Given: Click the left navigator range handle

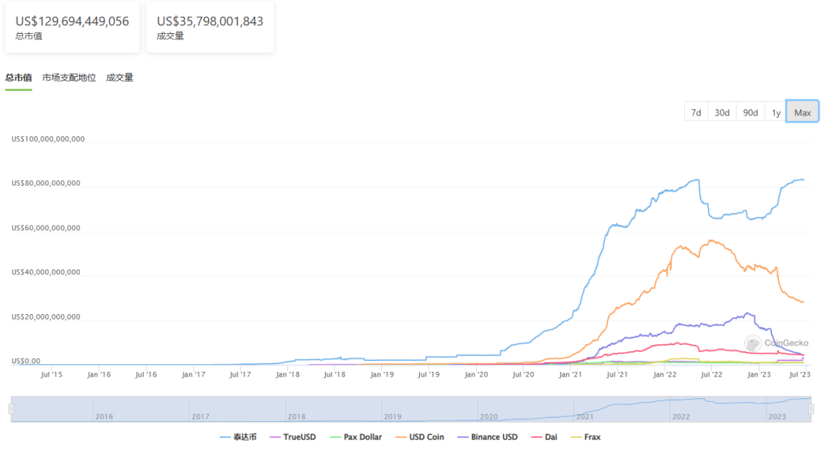Looking at the screenshot, I should point(11,410).
